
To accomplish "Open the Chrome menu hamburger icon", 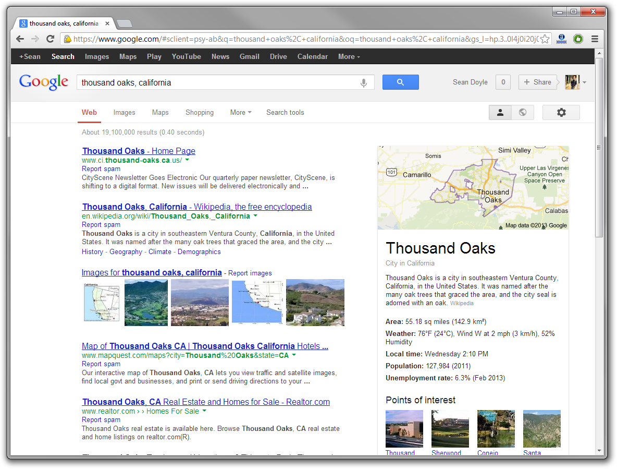I will (x=595, y=39).
